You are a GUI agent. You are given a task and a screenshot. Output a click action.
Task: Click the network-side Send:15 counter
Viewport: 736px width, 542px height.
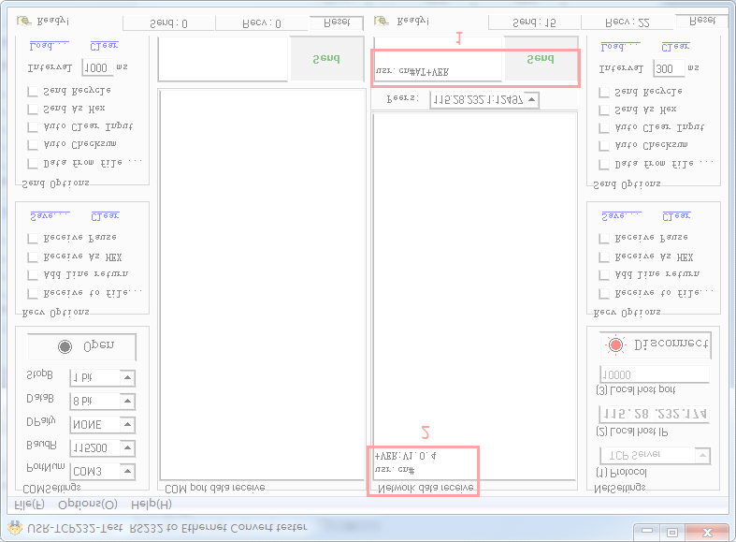pos(534,22)
